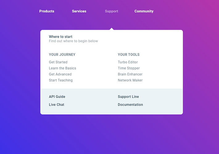This screenshot has height=154, width=219.
Task: Open the Services menu
Action: coord(79,11)
